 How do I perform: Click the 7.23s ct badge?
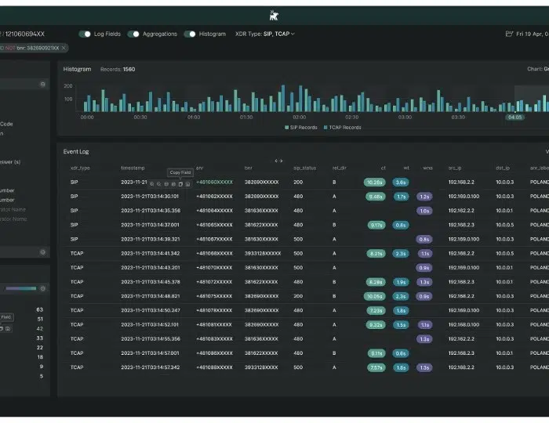coord(376,311)
